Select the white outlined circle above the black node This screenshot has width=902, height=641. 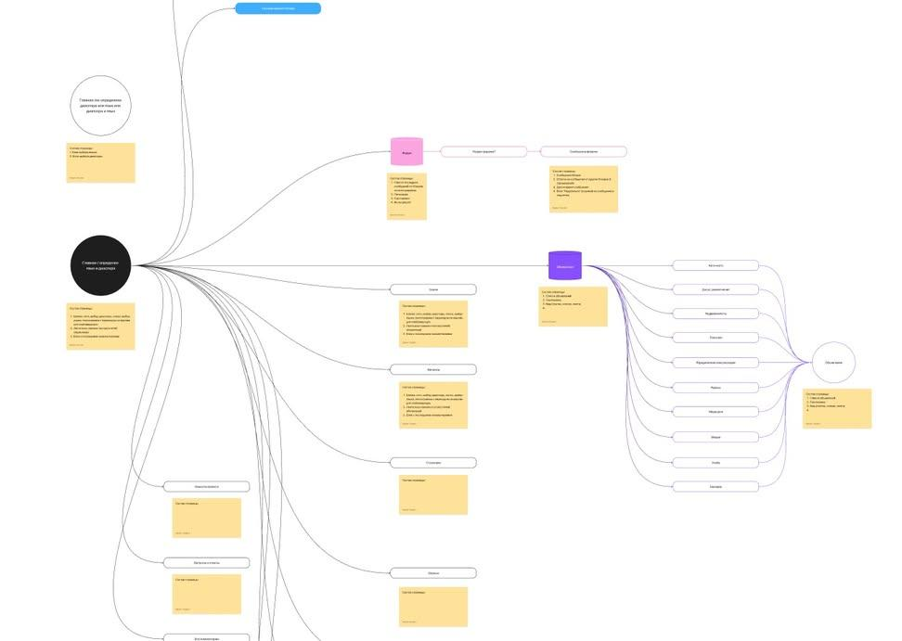(x=100, y=106)
